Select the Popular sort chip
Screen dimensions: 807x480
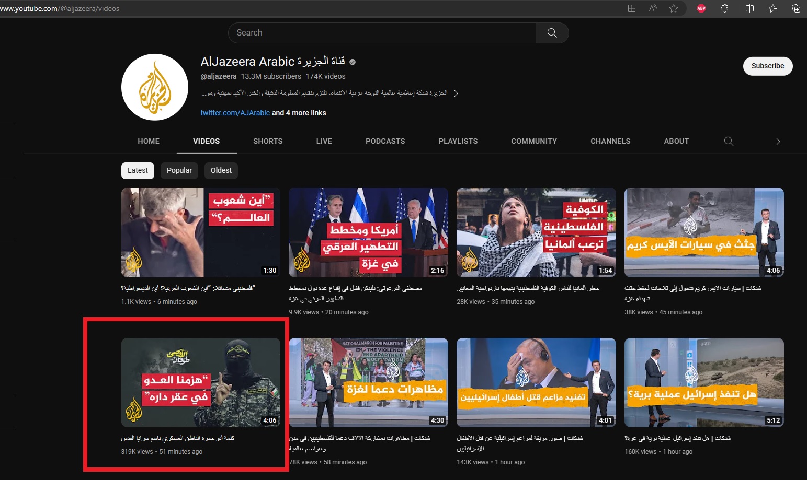[x=179, y=170]
